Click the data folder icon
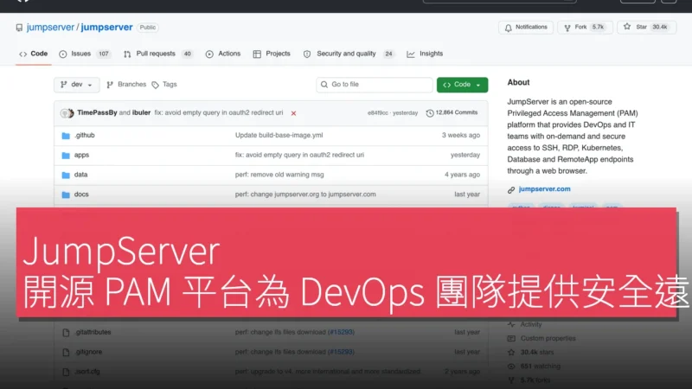Viewport: 692px width, 389px height. pos(66,175)
